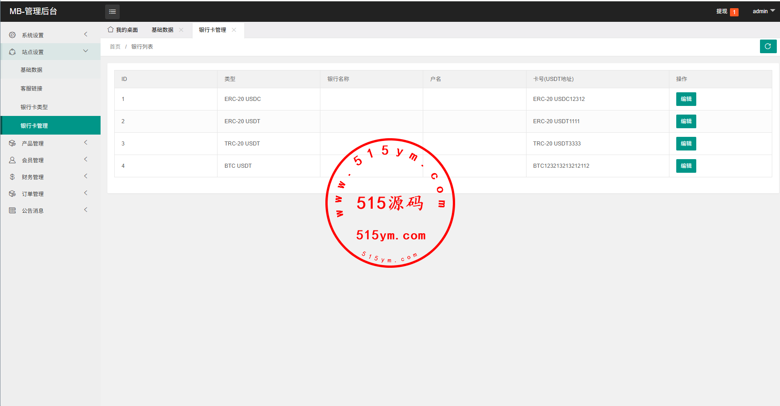
Task: Click the 产品管理 cube icon
Action: pyautogui.click(x=12, y=143)
